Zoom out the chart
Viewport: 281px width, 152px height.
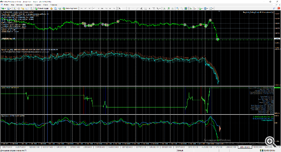(182, 8)
